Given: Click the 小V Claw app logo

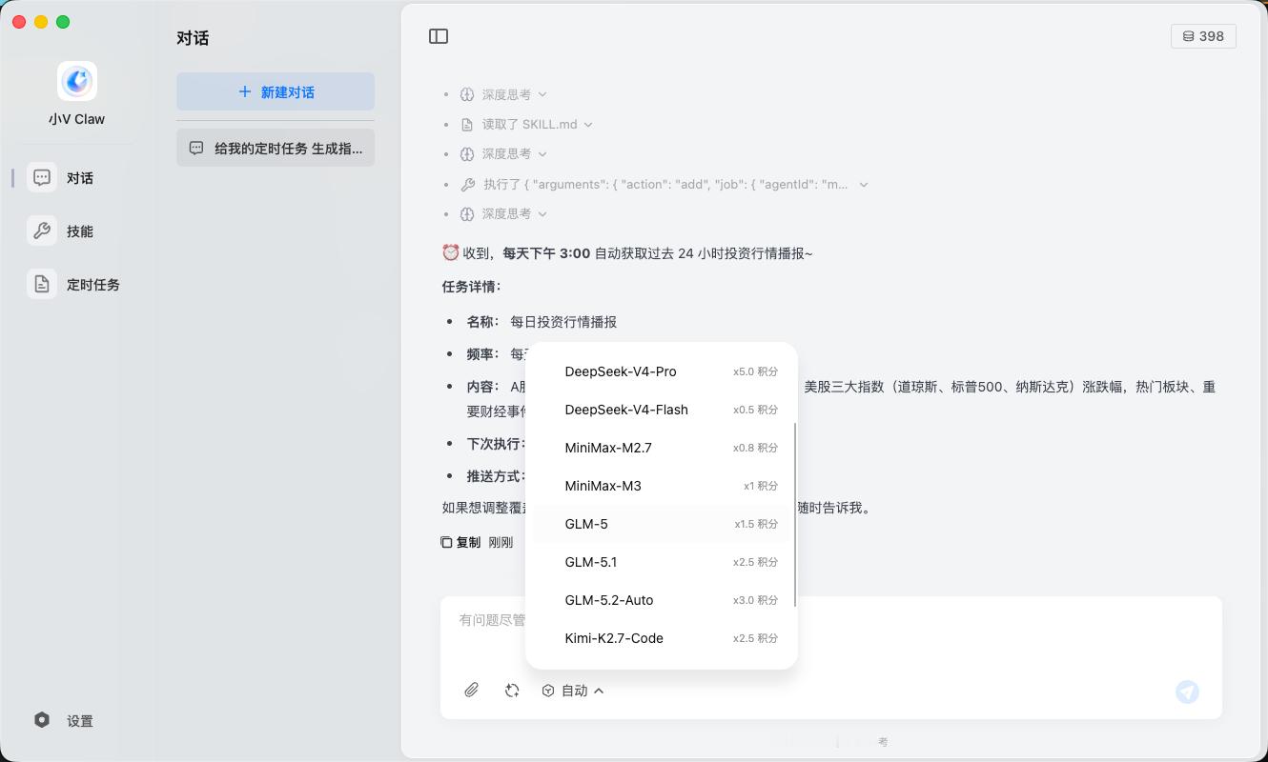Looking at the screenshot, I should click(77, 82).
